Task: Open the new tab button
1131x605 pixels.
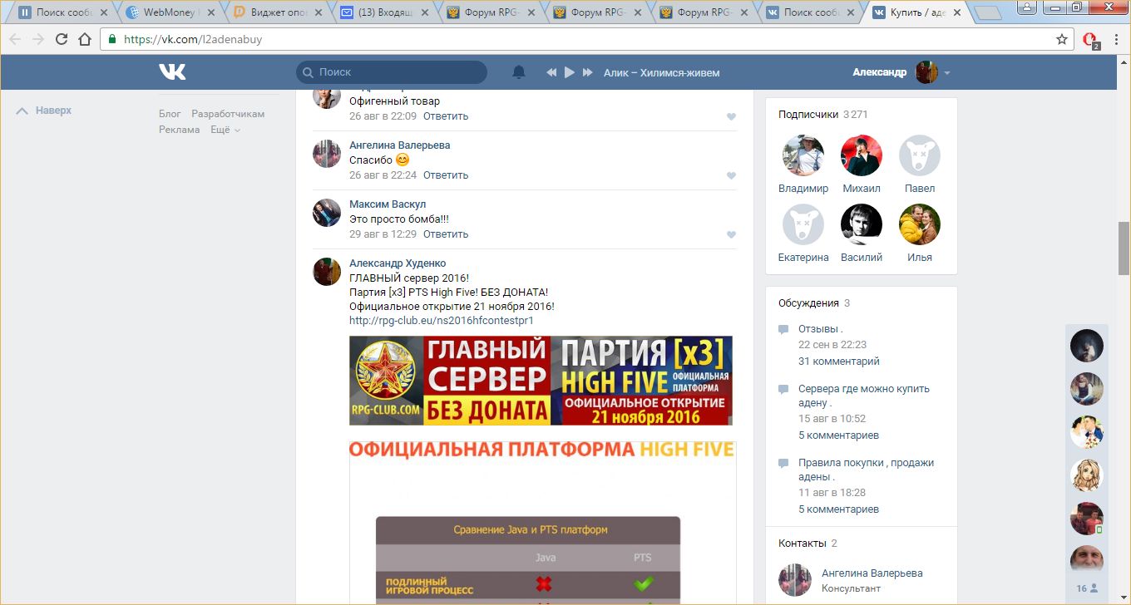Action: coord(987,12)
